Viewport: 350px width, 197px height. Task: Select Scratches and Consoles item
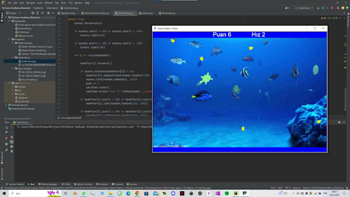21,109
